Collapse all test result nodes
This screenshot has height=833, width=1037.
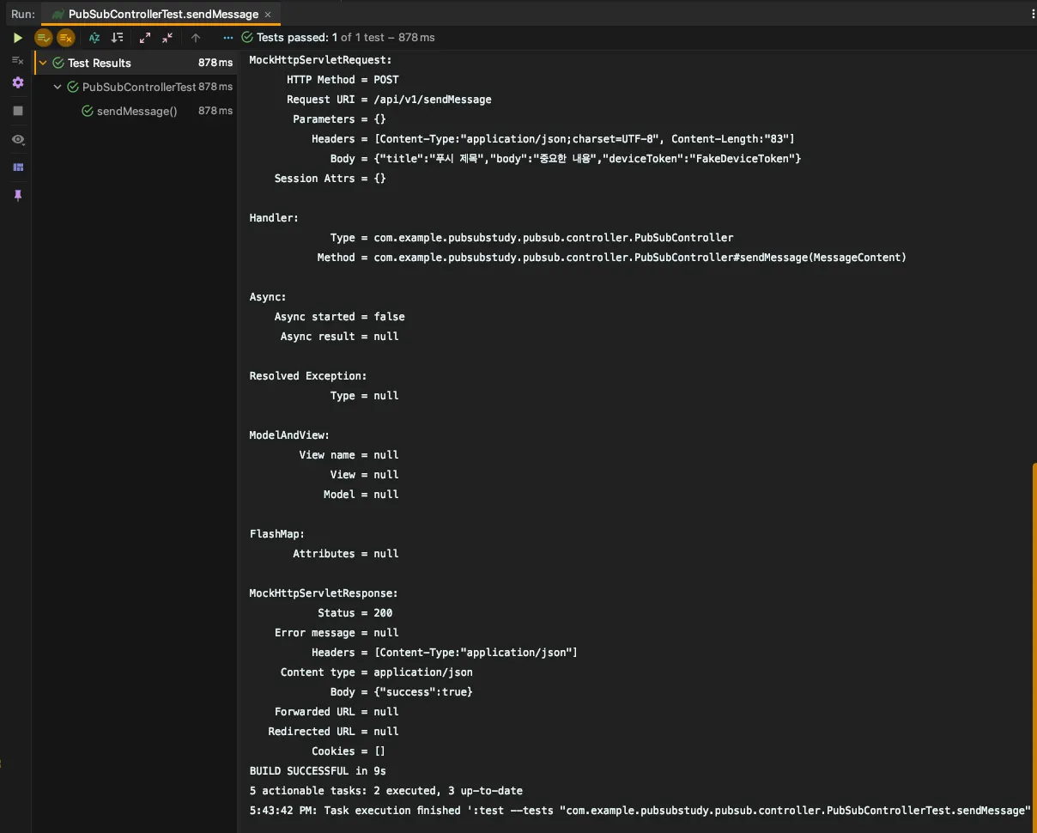coord(167,38)
